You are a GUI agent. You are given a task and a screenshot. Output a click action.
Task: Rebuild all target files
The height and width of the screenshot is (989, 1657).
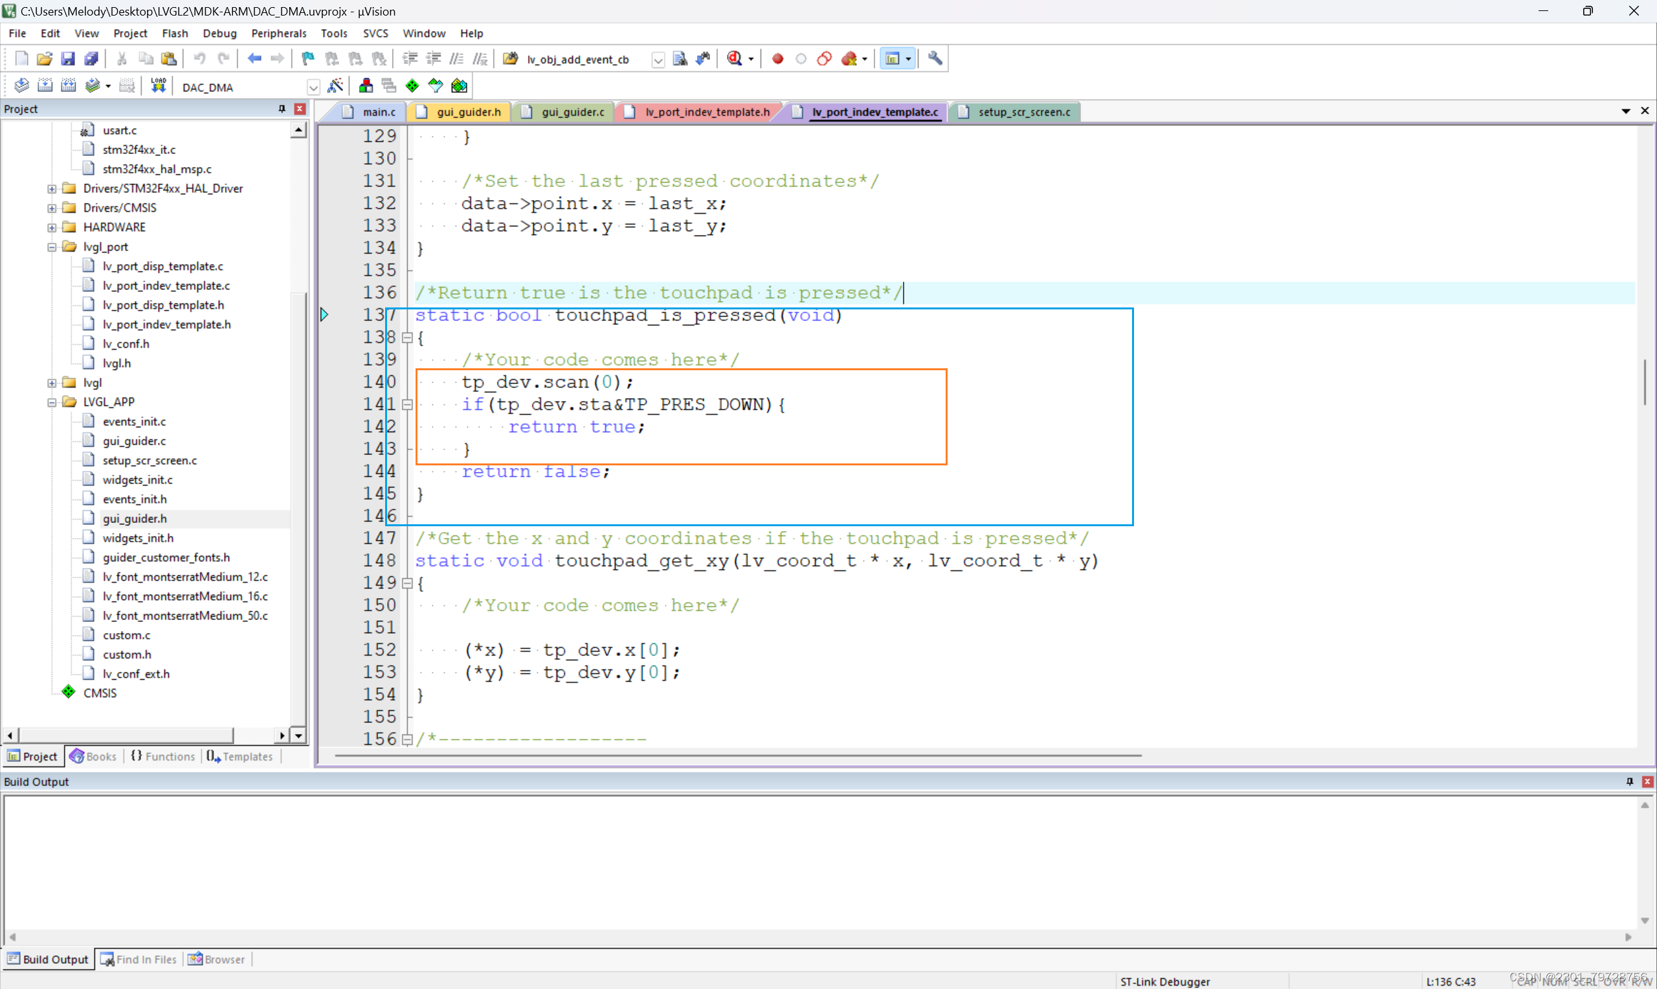tap(68, 85)
